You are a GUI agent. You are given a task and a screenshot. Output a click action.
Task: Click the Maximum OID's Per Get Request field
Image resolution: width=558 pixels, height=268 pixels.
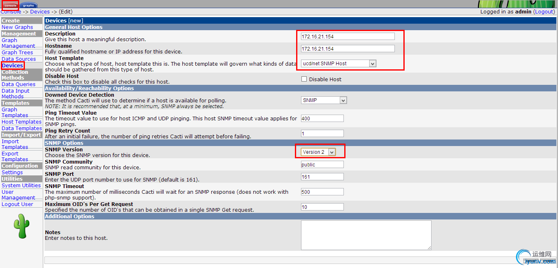[322, 207]
